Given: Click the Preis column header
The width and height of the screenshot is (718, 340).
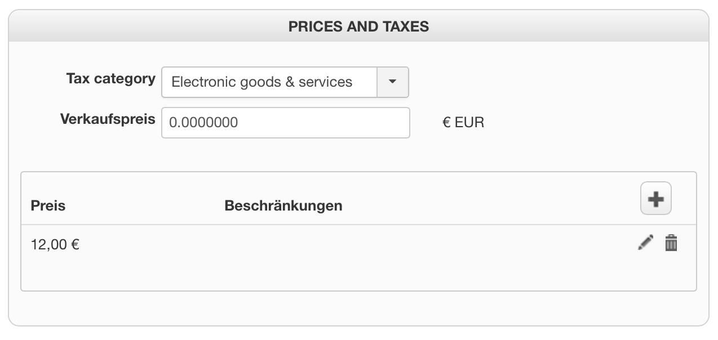Looking at the screenshot, I should tap(48, 205).
